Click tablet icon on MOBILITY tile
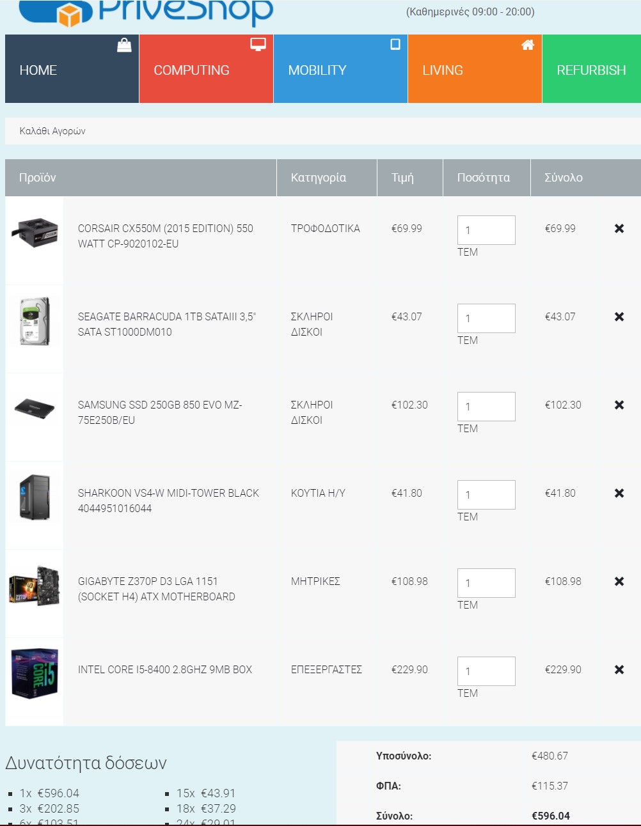This screenshot has height=826, width=641. (395, 44)
